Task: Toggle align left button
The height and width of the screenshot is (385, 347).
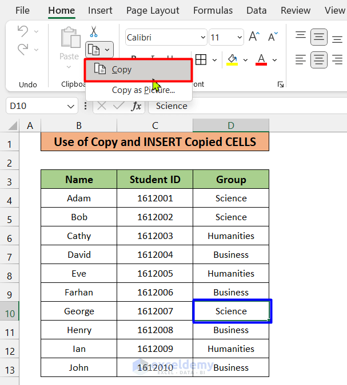Action: click(x=300, y=59)
